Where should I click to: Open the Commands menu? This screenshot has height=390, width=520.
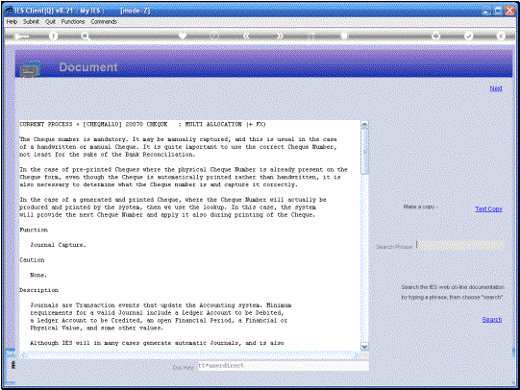click(104, 21)
